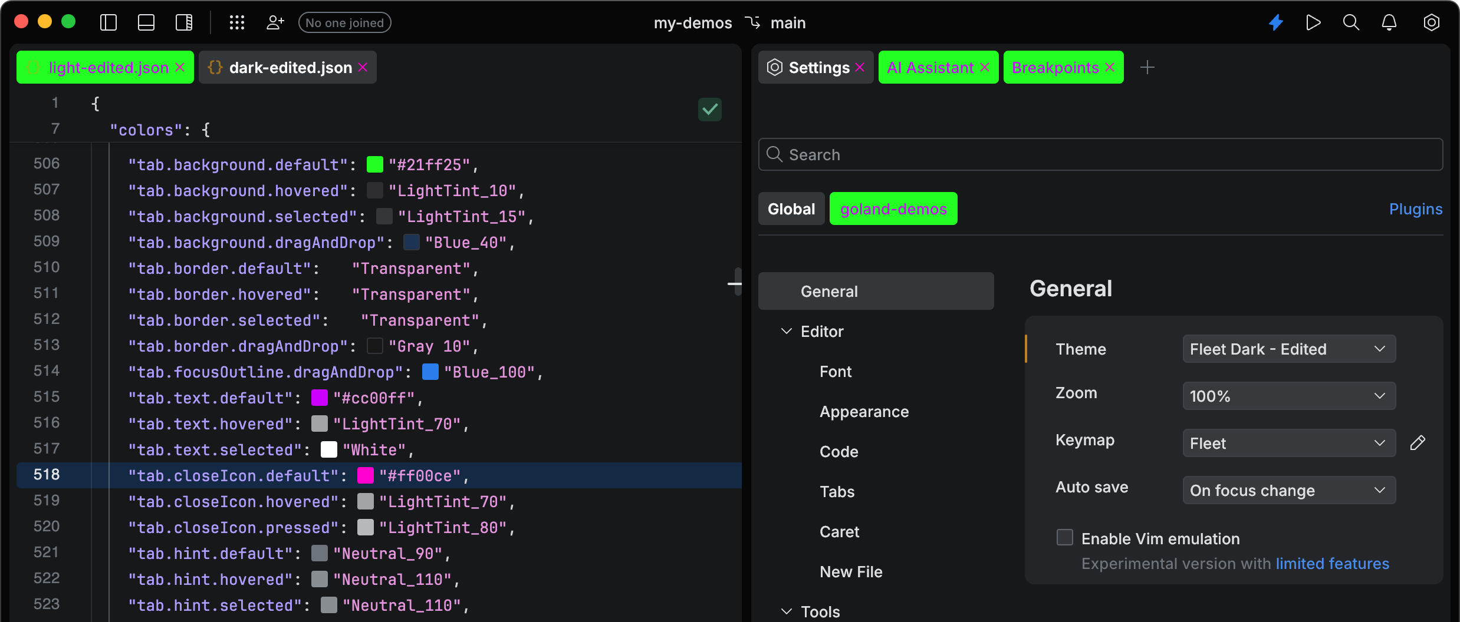Open search with the magnifier icon
Image resolution: width=1460 pixels, height=622 pixels.
[x=1351, y=22]
